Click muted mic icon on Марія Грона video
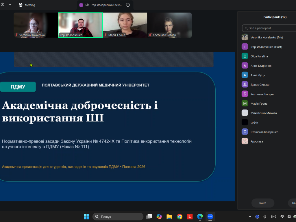296x222 pixels. coord(106,35)
